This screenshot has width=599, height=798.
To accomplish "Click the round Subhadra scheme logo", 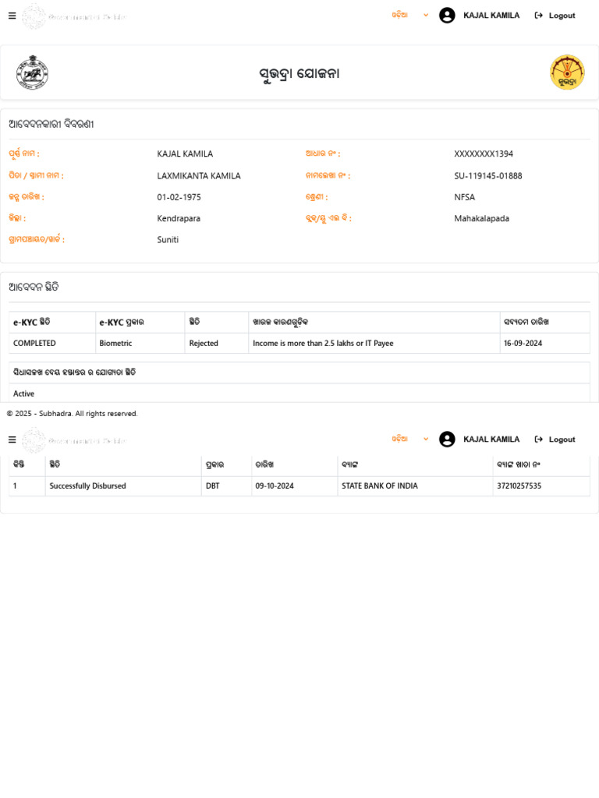I will (x=567, y=72).
